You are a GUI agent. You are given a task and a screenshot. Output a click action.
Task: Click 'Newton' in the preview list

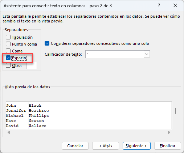(36, 121)
